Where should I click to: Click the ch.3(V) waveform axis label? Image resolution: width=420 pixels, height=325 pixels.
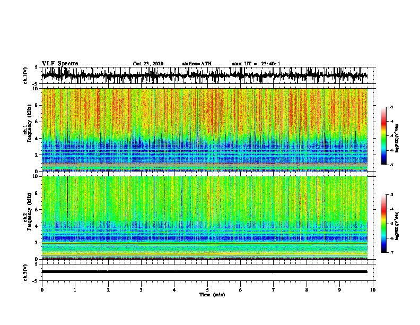(x=25, y=272)
